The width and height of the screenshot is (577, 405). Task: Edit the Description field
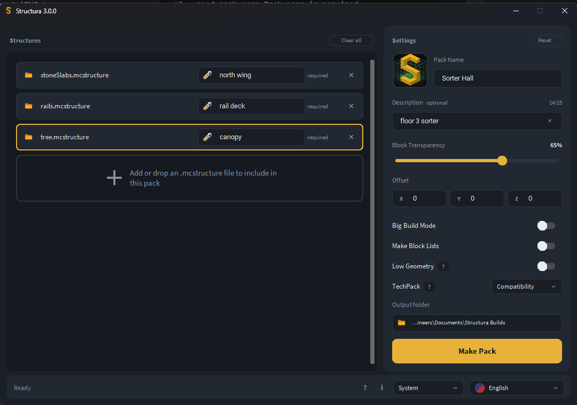(477, 121)
